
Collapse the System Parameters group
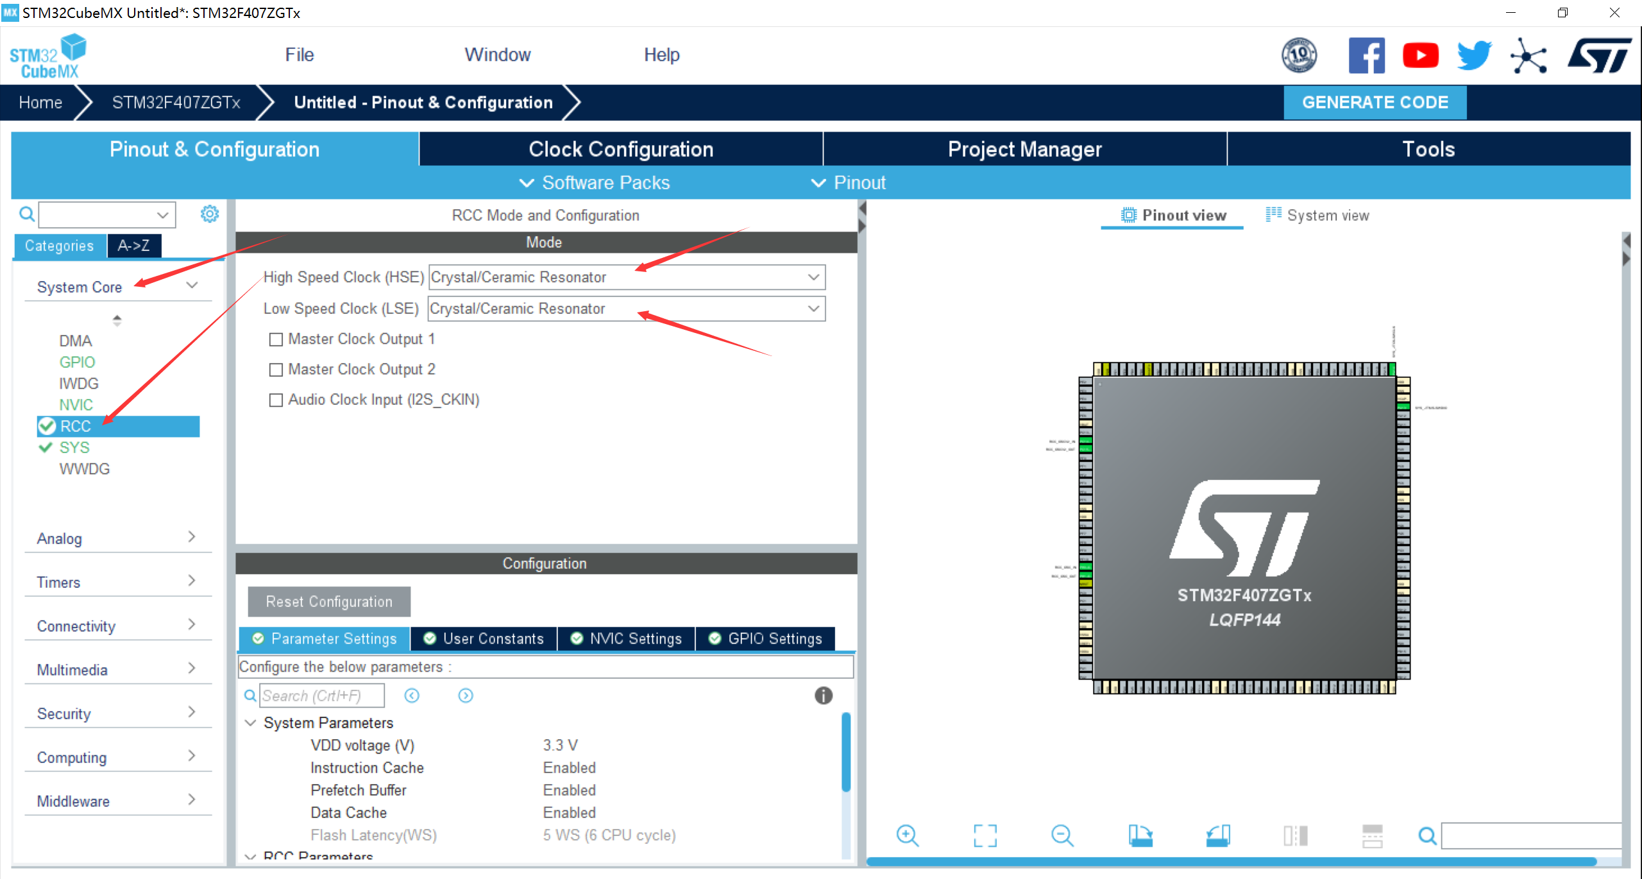point(250,722)
